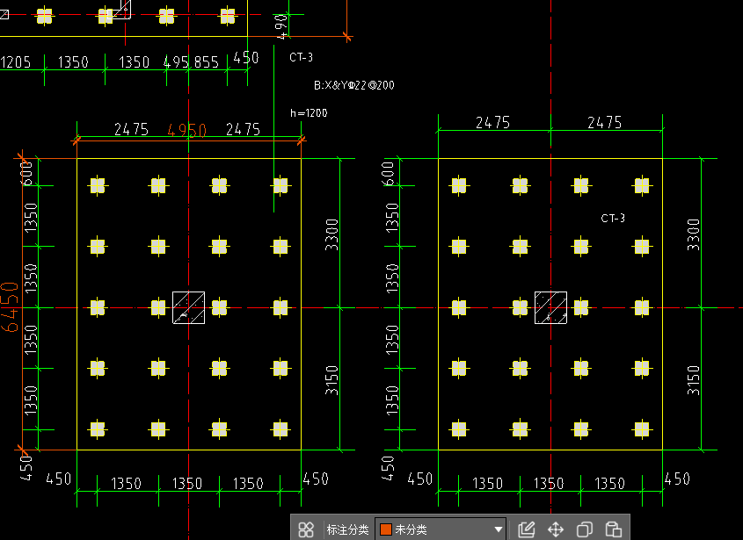Click the B:X&YΦ22@200 rebar note
Image resolution: width=743 pixels, height=540 pixels.
[x=354, y=85]
